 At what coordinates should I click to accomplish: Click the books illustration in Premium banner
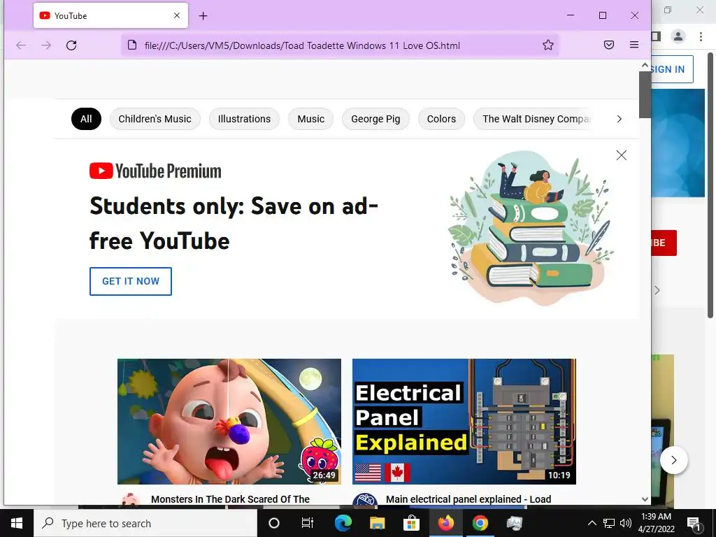click(532, 227)
